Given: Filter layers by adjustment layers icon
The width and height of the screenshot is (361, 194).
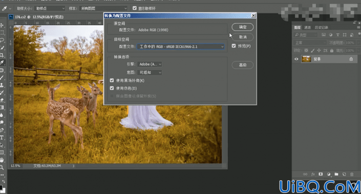Looking at the screenshot, I should (x=331, y=35).
